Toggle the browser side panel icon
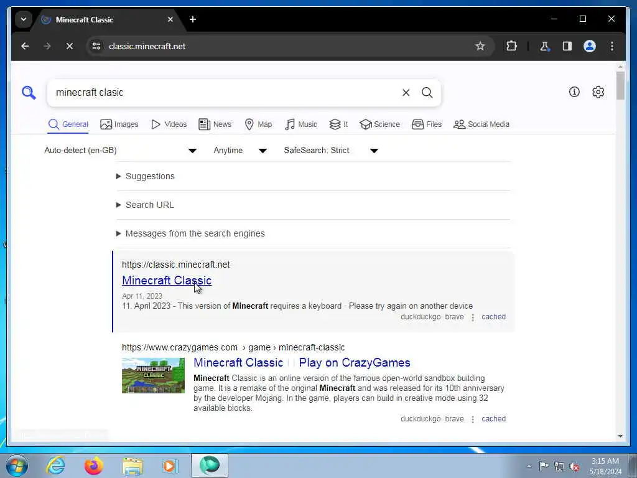The width and height of the screenshot is (637, 478). point(567,46)
